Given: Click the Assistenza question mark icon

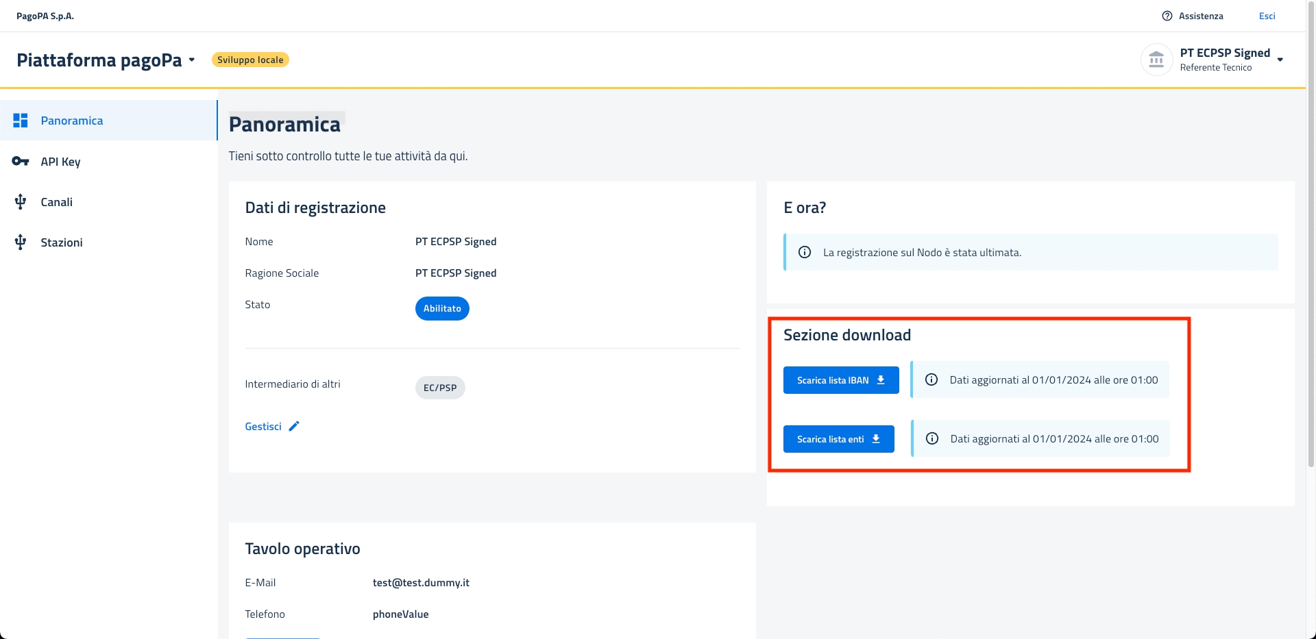Looking at the screenshot, I should (1167, 16).
